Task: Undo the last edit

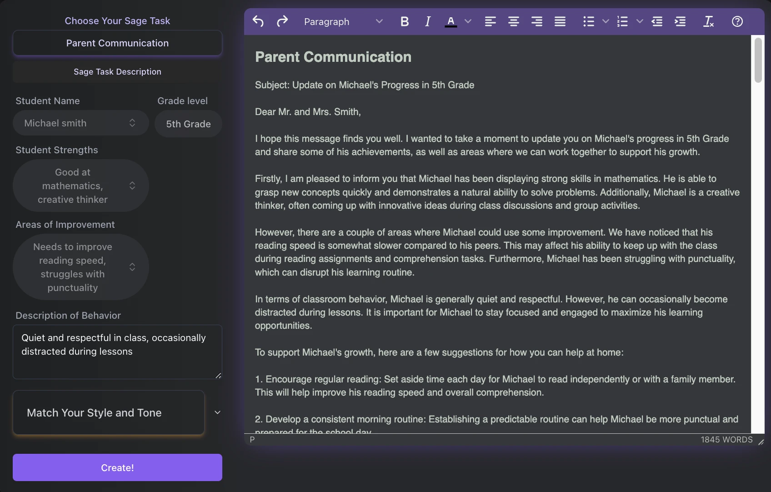Action: [x=258, y=21]
